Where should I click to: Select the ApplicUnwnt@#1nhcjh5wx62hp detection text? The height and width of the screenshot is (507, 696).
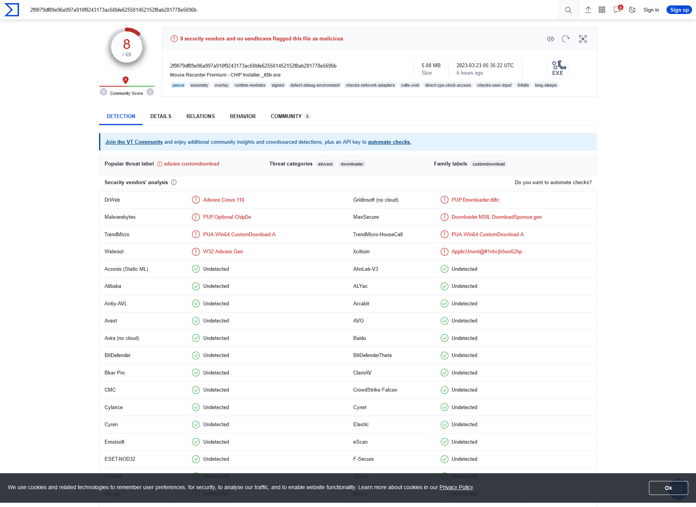pyautogui.click(x=487, y=252)
